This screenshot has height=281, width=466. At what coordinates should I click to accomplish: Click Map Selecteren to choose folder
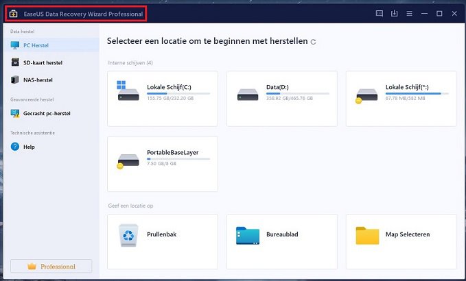401,235
